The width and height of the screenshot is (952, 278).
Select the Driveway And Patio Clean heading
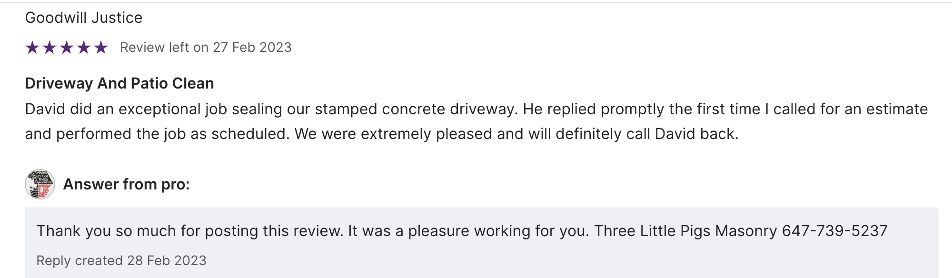pyautogui.click(x=119, y=83)
